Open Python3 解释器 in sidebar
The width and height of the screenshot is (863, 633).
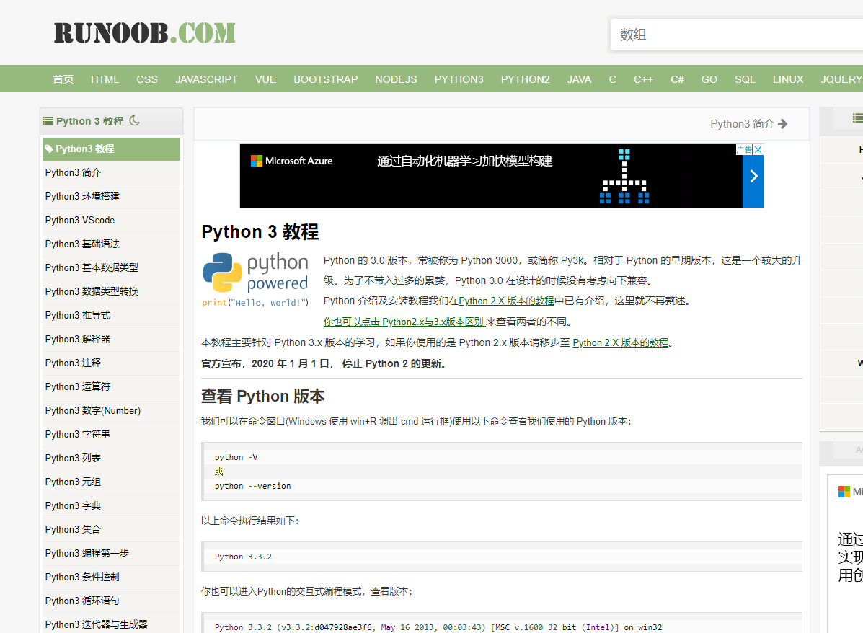tap(111, 339)
